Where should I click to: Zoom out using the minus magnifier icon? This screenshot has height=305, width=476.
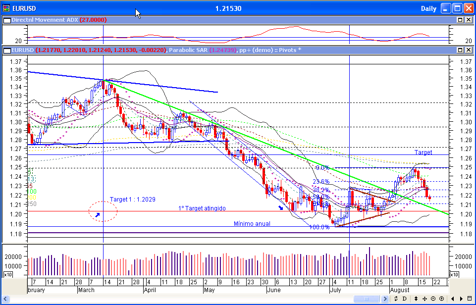433,299
